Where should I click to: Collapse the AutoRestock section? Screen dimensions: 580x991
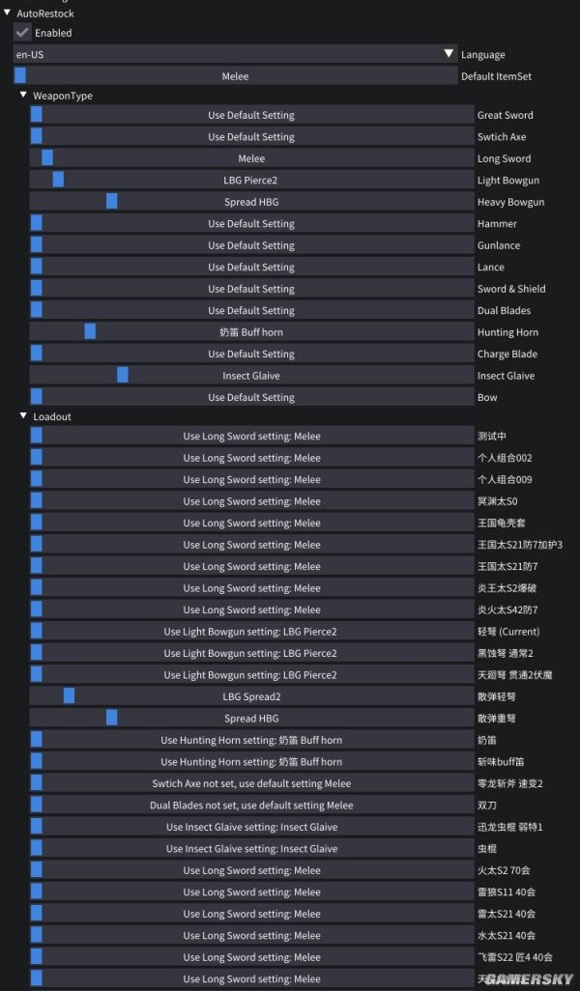tap(8, 13)
